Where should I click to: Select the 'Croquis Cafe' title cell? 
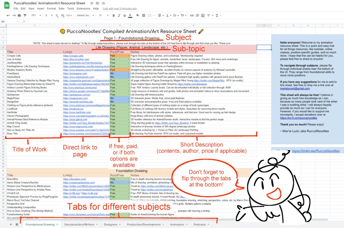34,55
